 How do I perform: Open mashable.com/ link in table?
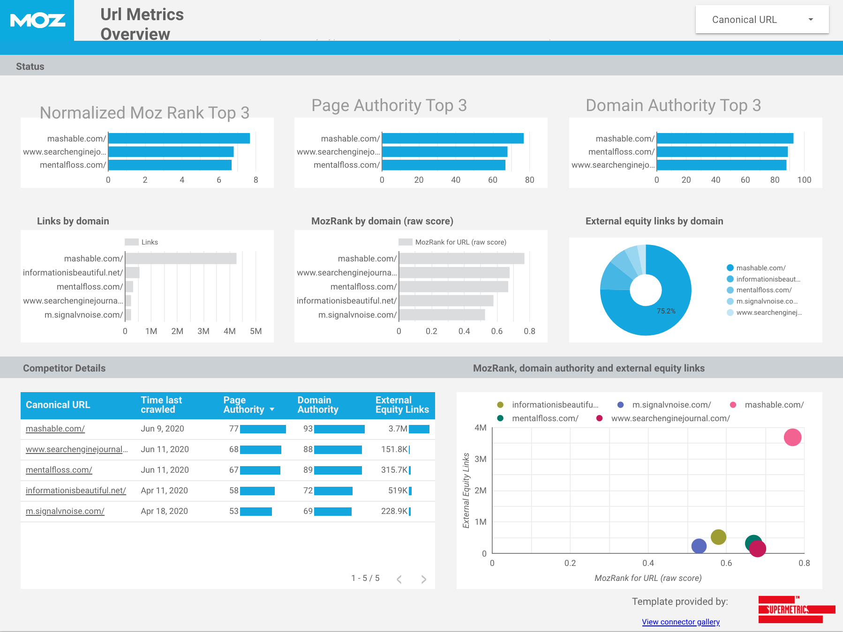[x=55, y=429]
